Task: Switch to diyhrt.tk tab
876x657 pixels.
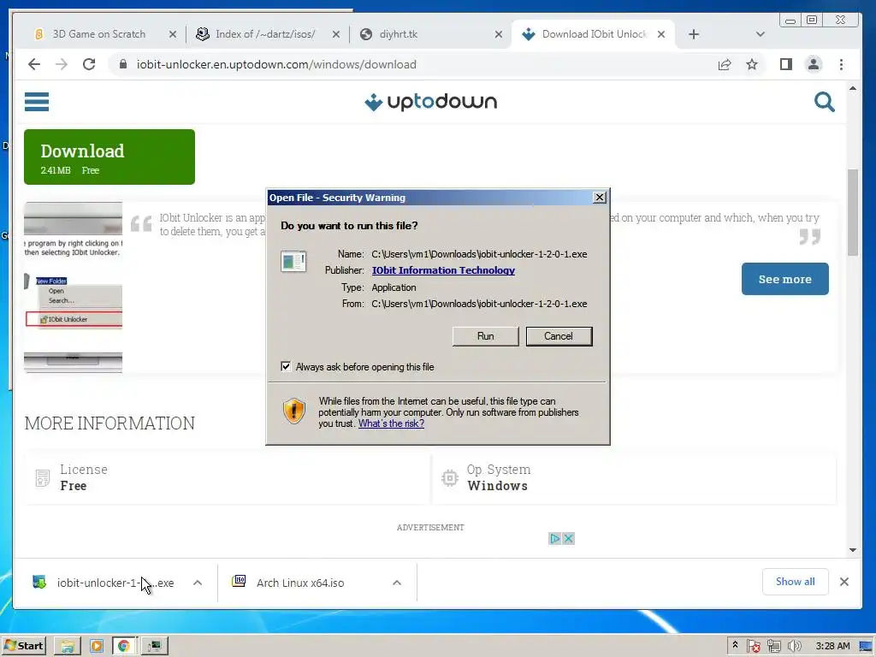Action: click(x=429, y=34)
